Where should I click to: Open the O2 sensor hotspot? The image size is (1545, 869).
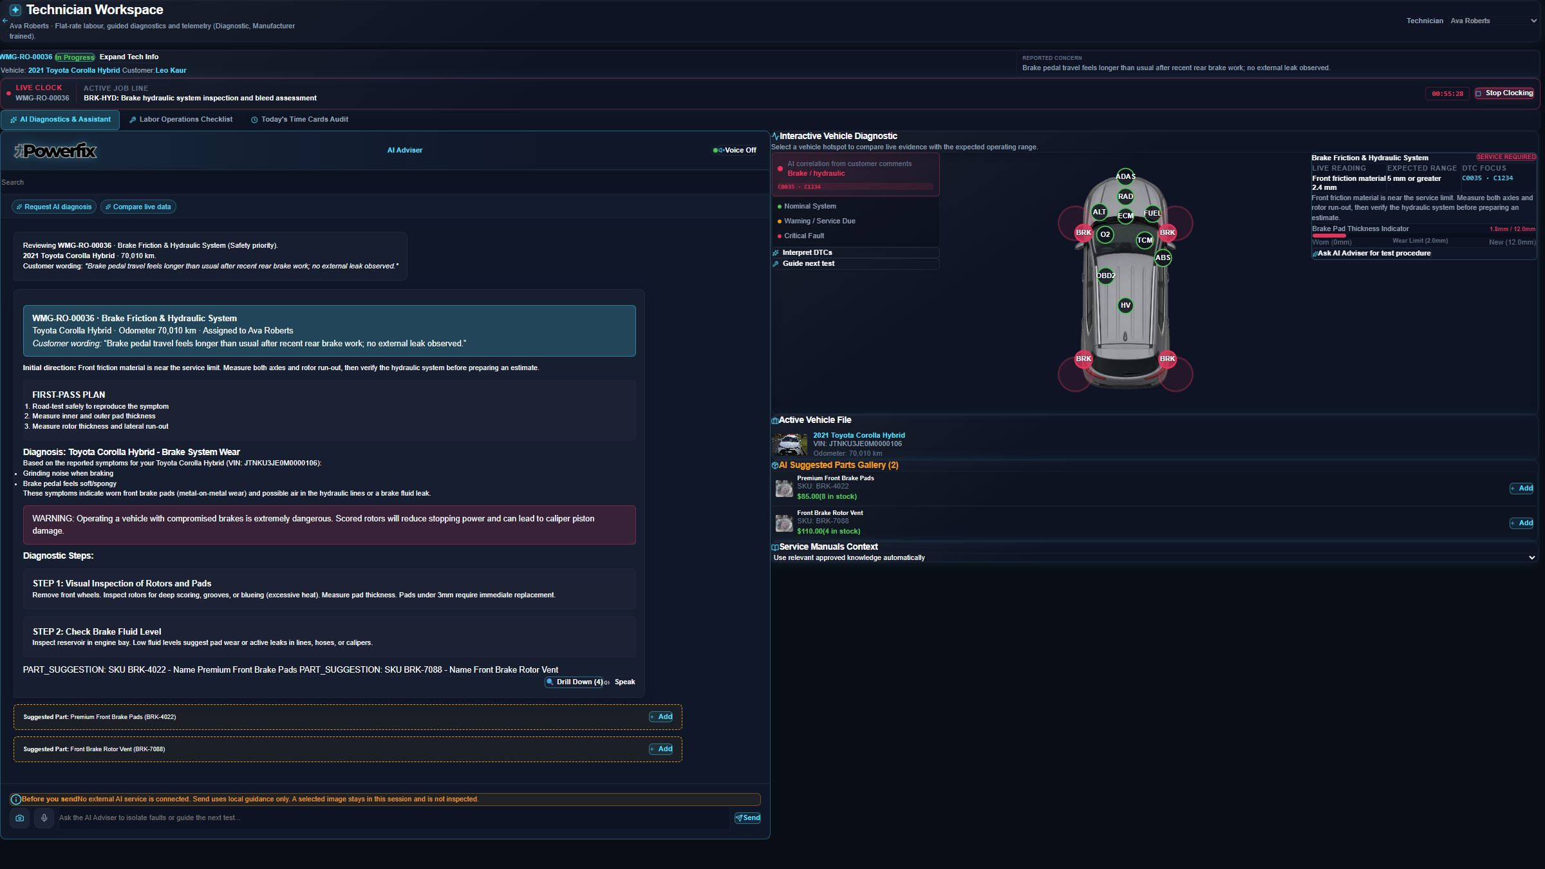(1105, 234)
